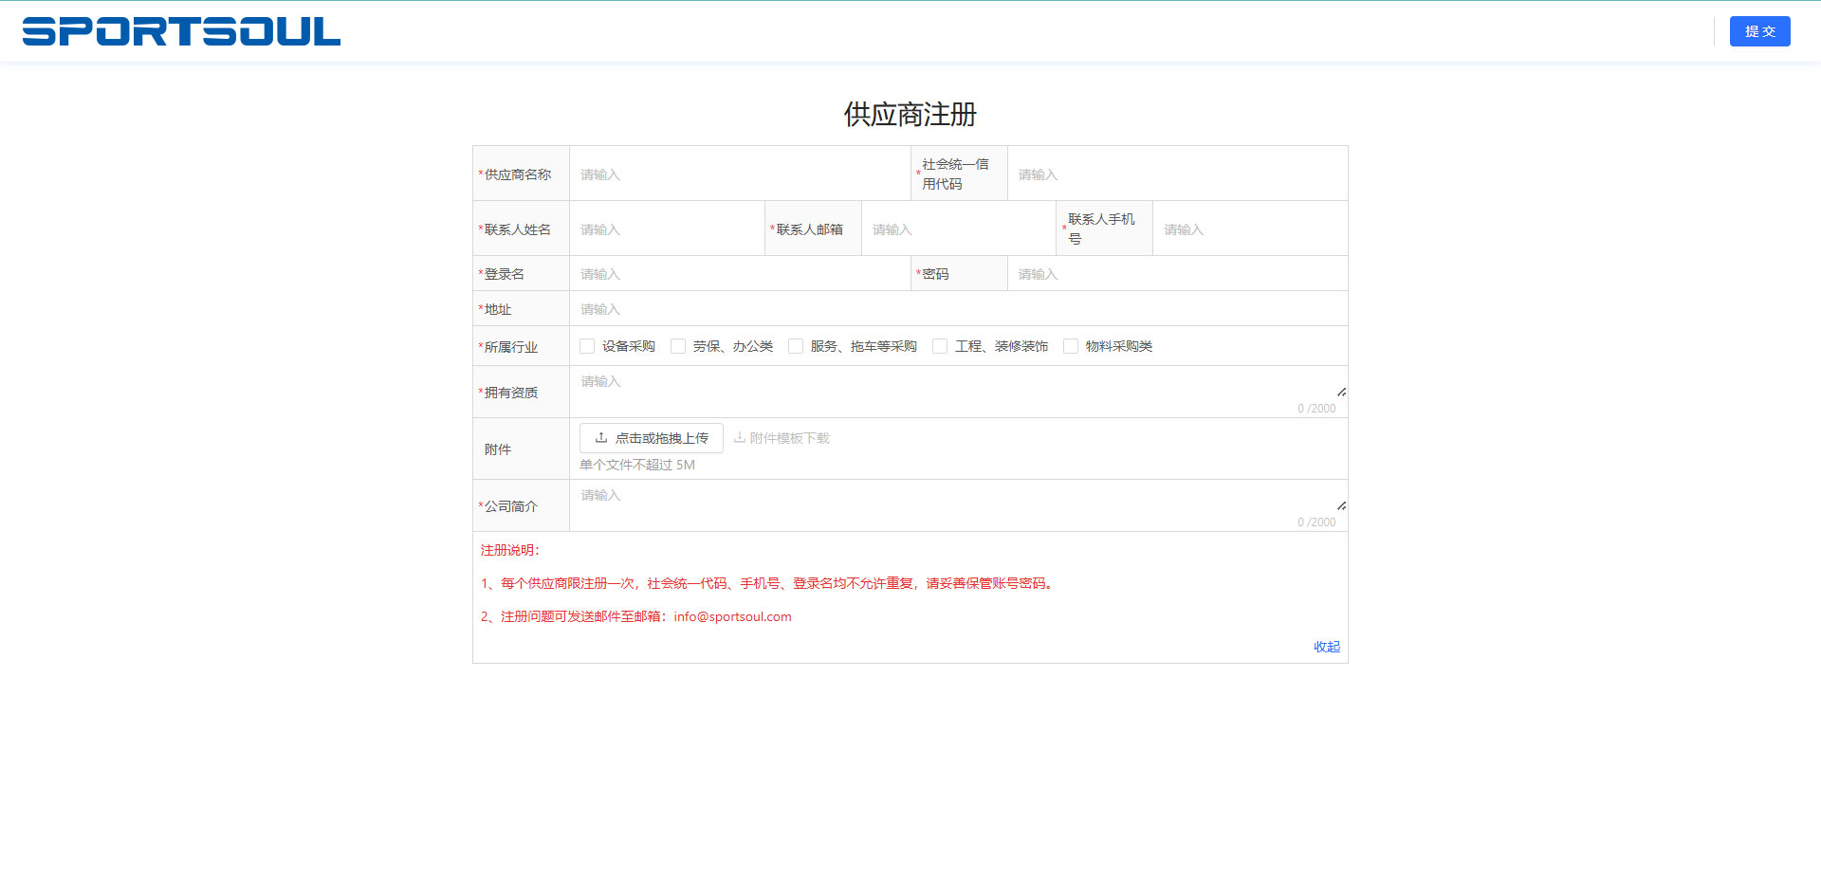Viewport: 1821px width, 879px height.
Task: Select the 服务、拖车等采购 checkbox
Action: (x=795, y=346)
